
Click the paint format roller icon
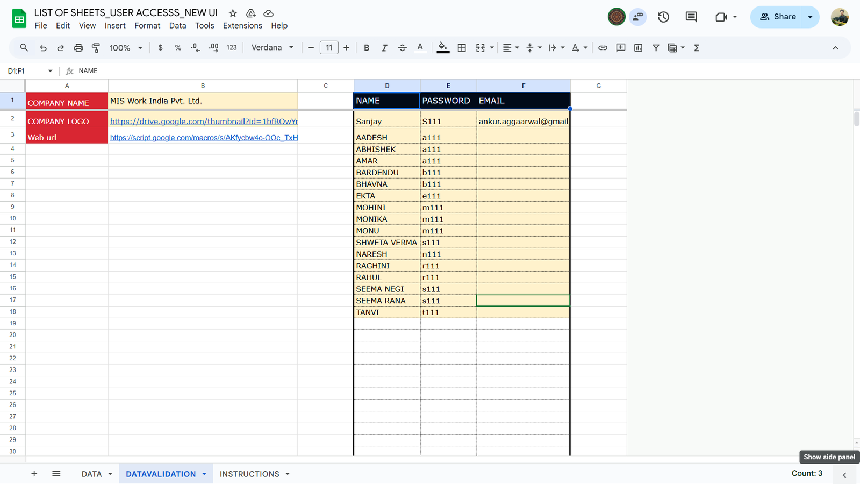tap(96, 48)
